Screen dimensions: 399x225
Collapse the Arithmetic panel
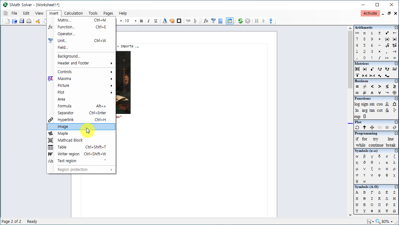pyautogui.click(x=396, y=28)
